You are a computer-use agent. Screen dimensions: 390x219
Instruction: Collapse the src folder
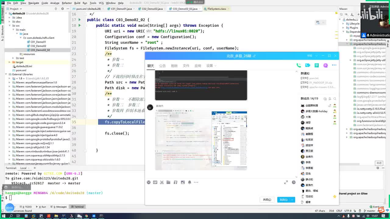(x=10, y=26)
